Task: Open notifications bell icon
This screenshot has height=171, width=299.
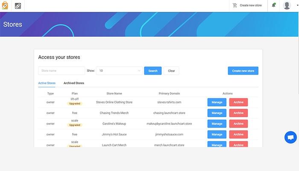Action: click(x=274, y=5)
